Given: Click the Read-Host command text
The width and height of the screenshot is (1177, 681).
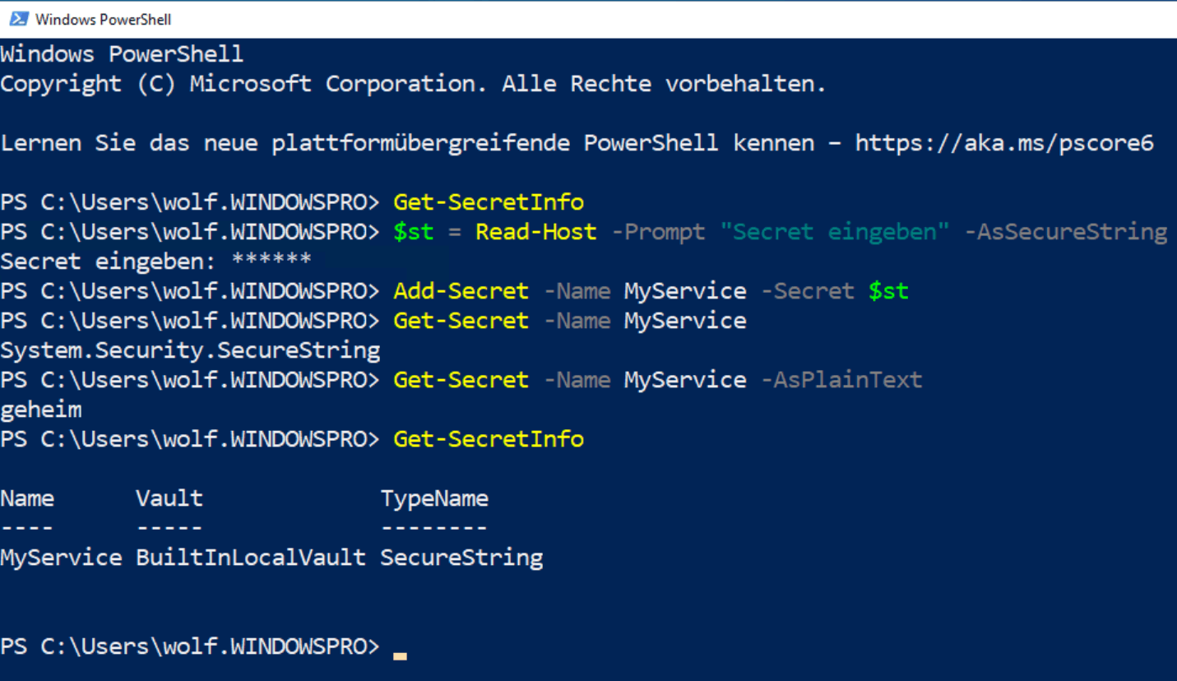Looking at the screenshot, I should (535, 232).
